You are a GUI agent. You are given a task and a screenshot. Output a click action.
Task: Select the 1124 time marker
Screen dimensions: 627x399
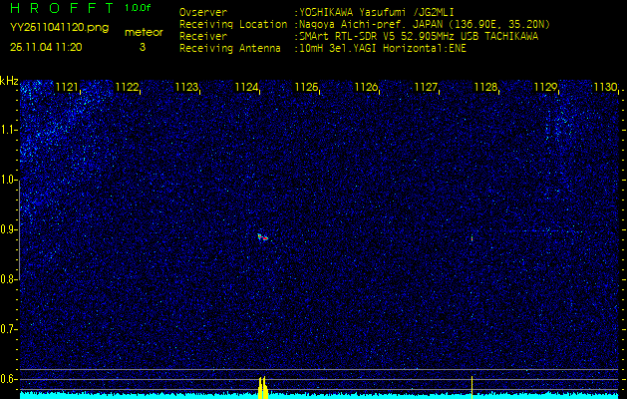(246, 88)
